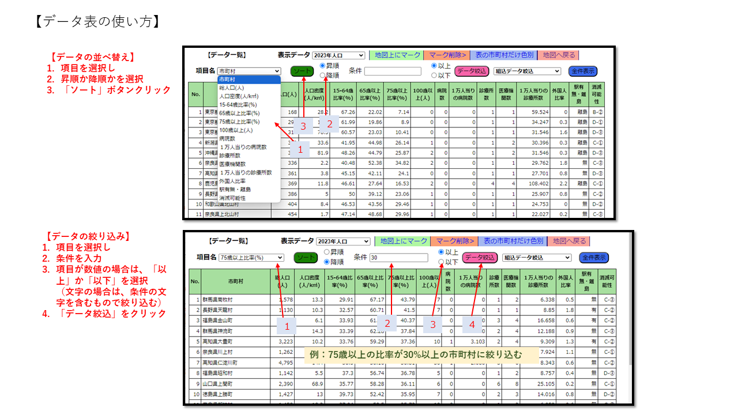This screenshot has width=738, height=415.
Task: Select 昇順 radio in the lower panel
Action: click(x=326, y=252)
